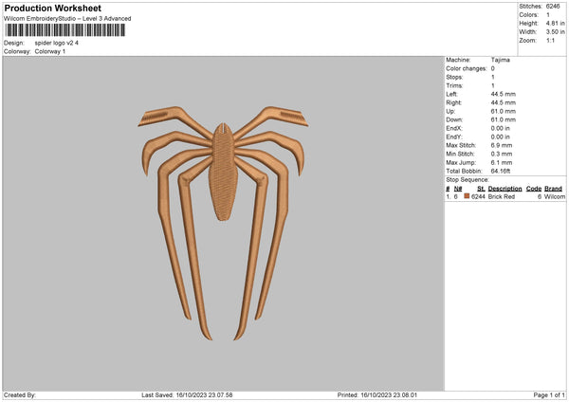
Task: Click the 'Created By:' footer label
Action: coord(20,395)
